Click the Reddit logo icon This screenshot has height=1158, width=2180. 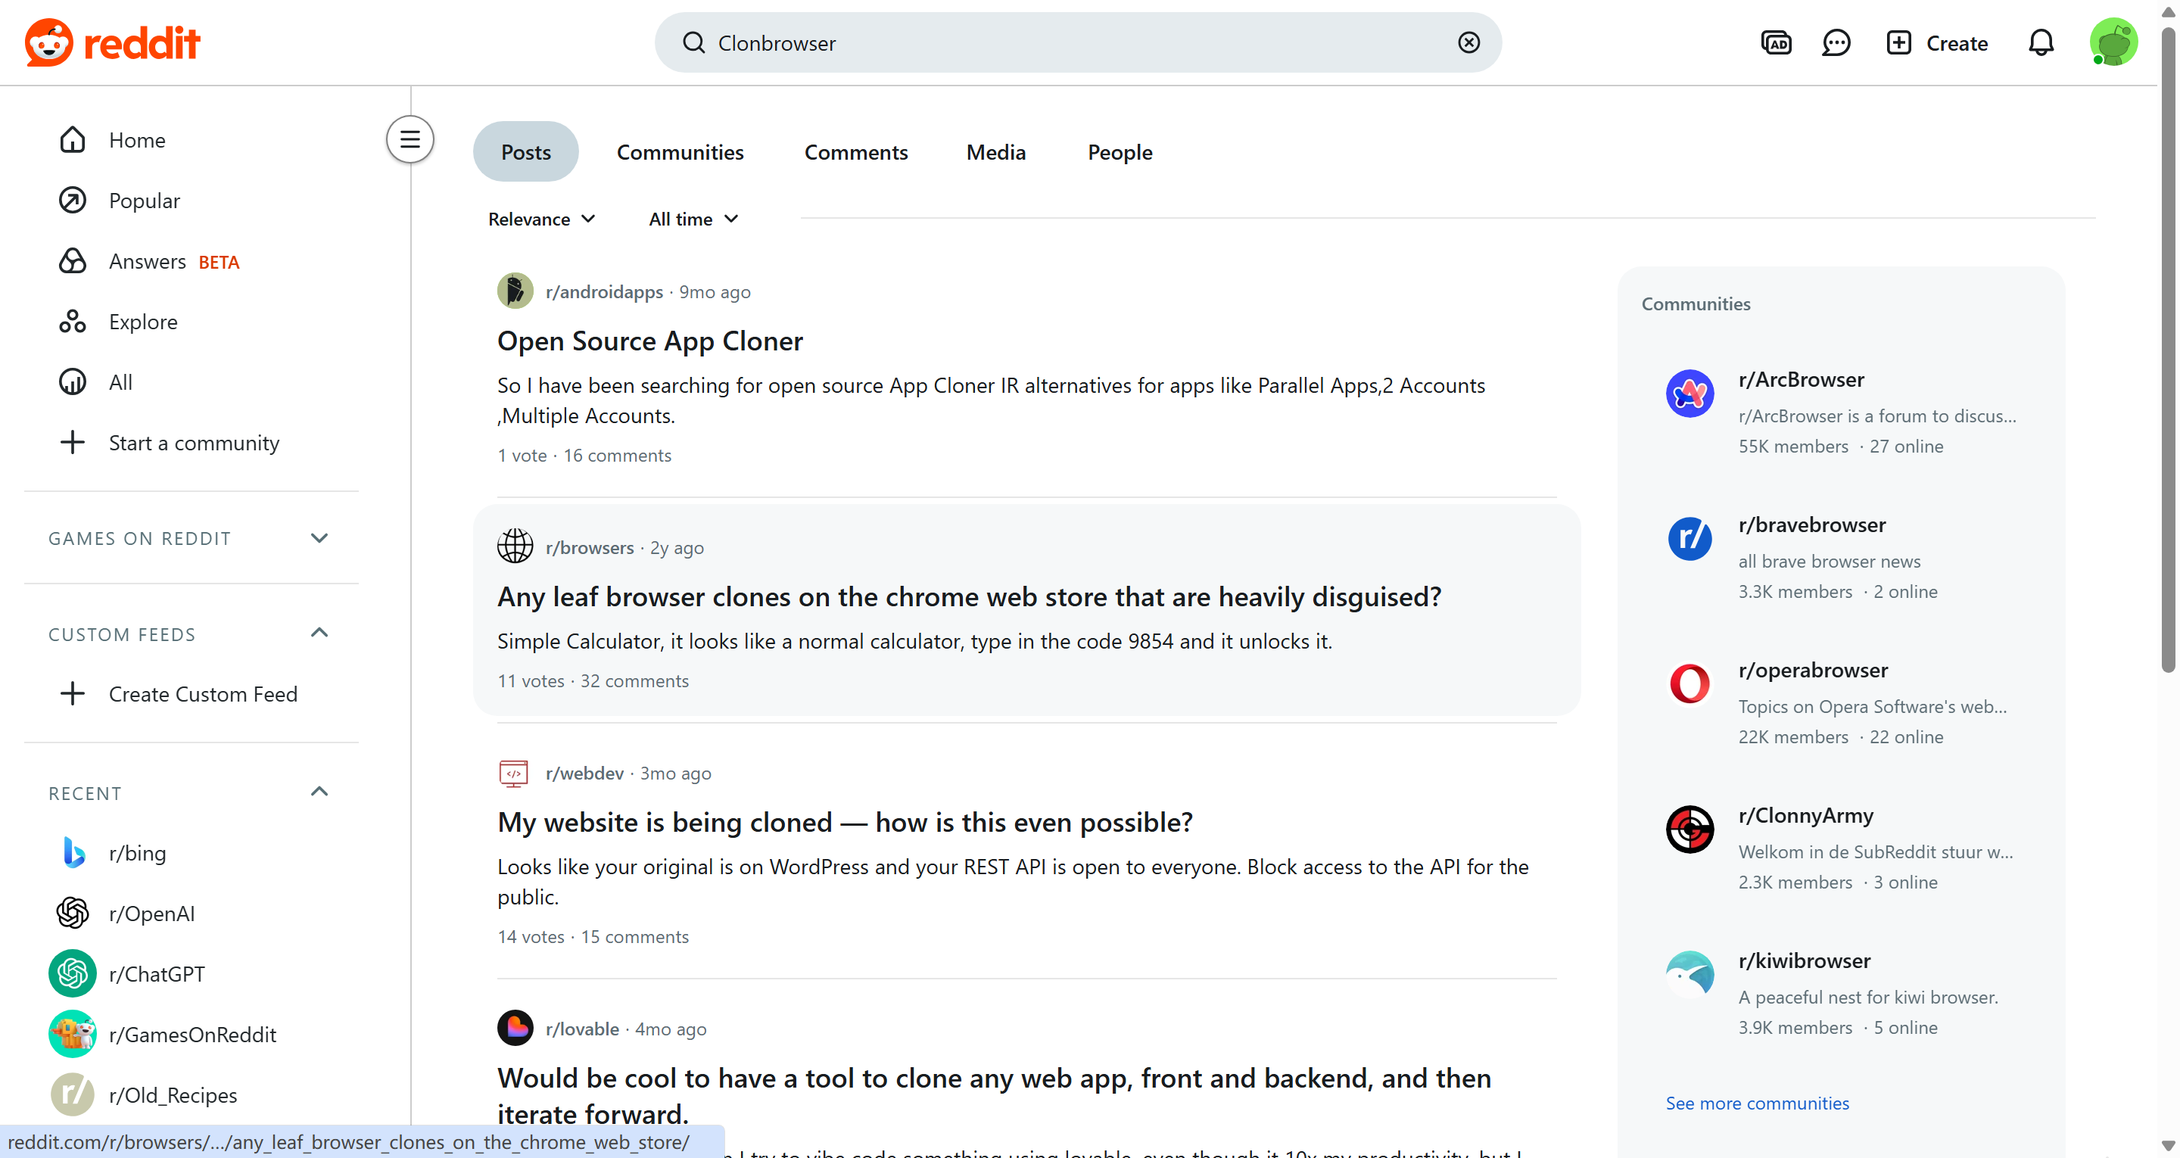(x=49, y=42)
